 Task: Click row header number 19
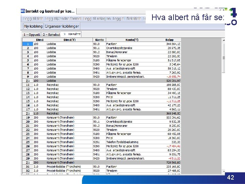[x=28, y=118]
